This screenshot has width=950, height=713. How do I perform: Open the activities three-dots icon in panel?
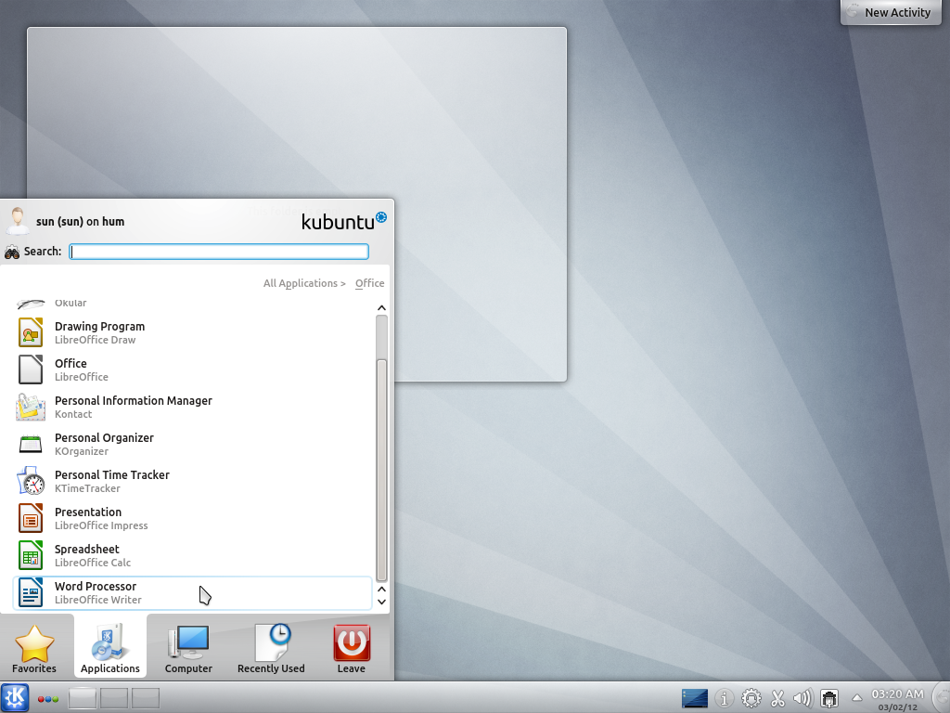point(48,699)
